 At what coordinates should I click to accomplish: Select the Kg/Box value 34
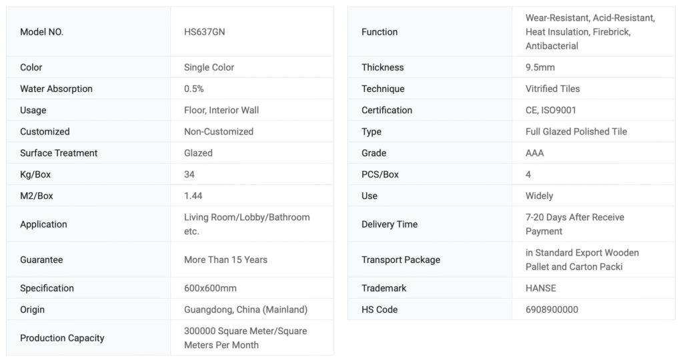[x=189, y=174]
